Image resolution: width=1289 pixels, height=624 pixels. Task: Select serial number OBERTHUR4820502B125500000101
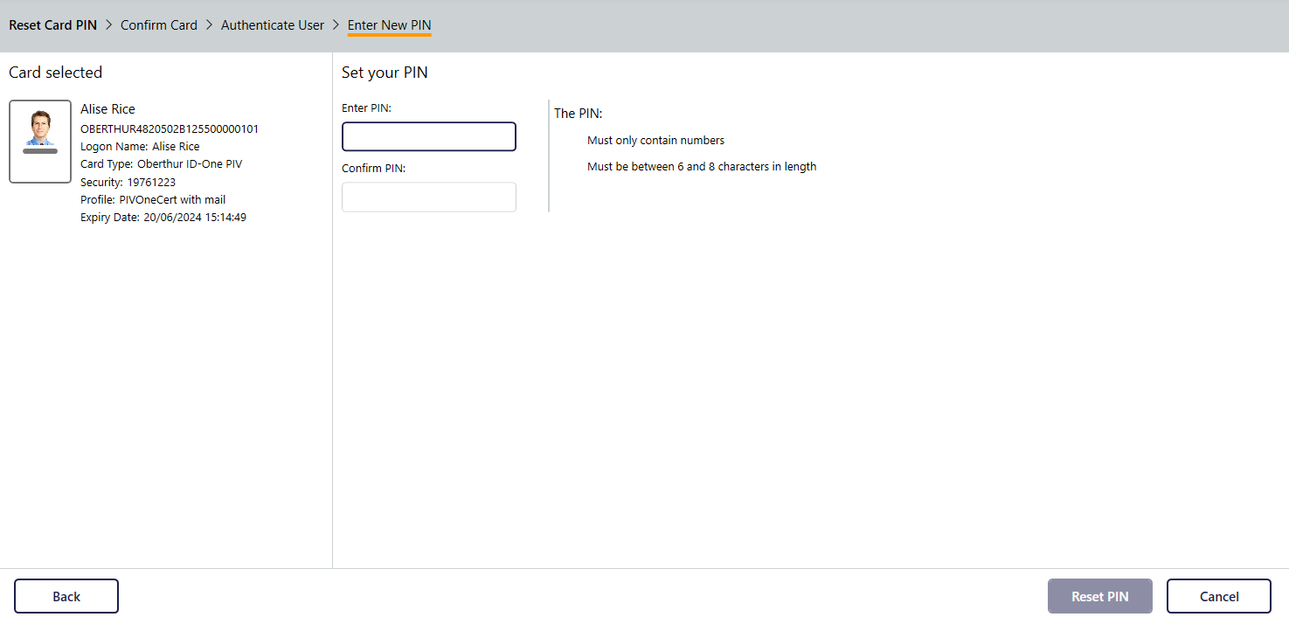pos(170,129)
